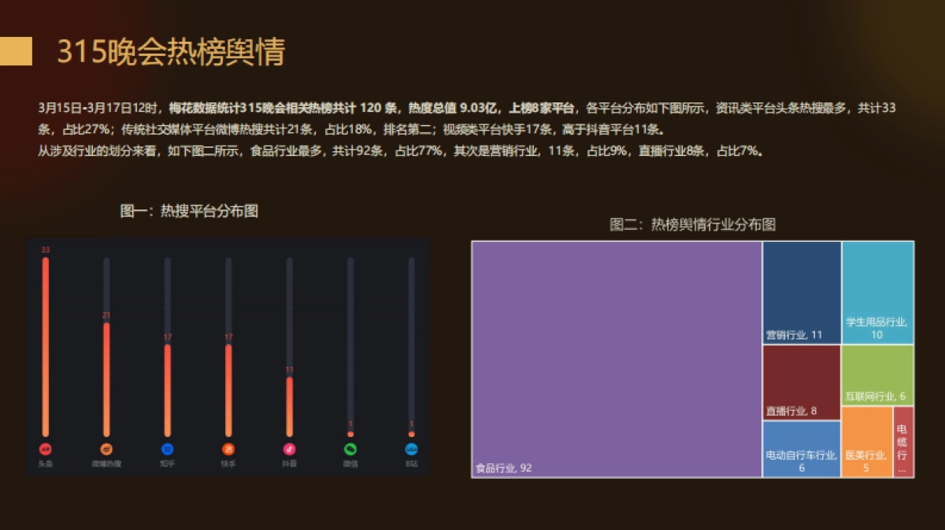
Task: Click the 营销行业 11 treemap block
Action: 799,291
